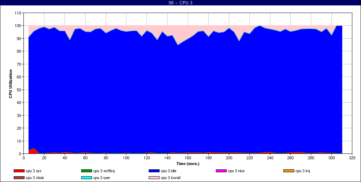This screenshot has width=361, height=182.
Task: Click the red sys spike near 10 seconds
Action: pos(33,151)
